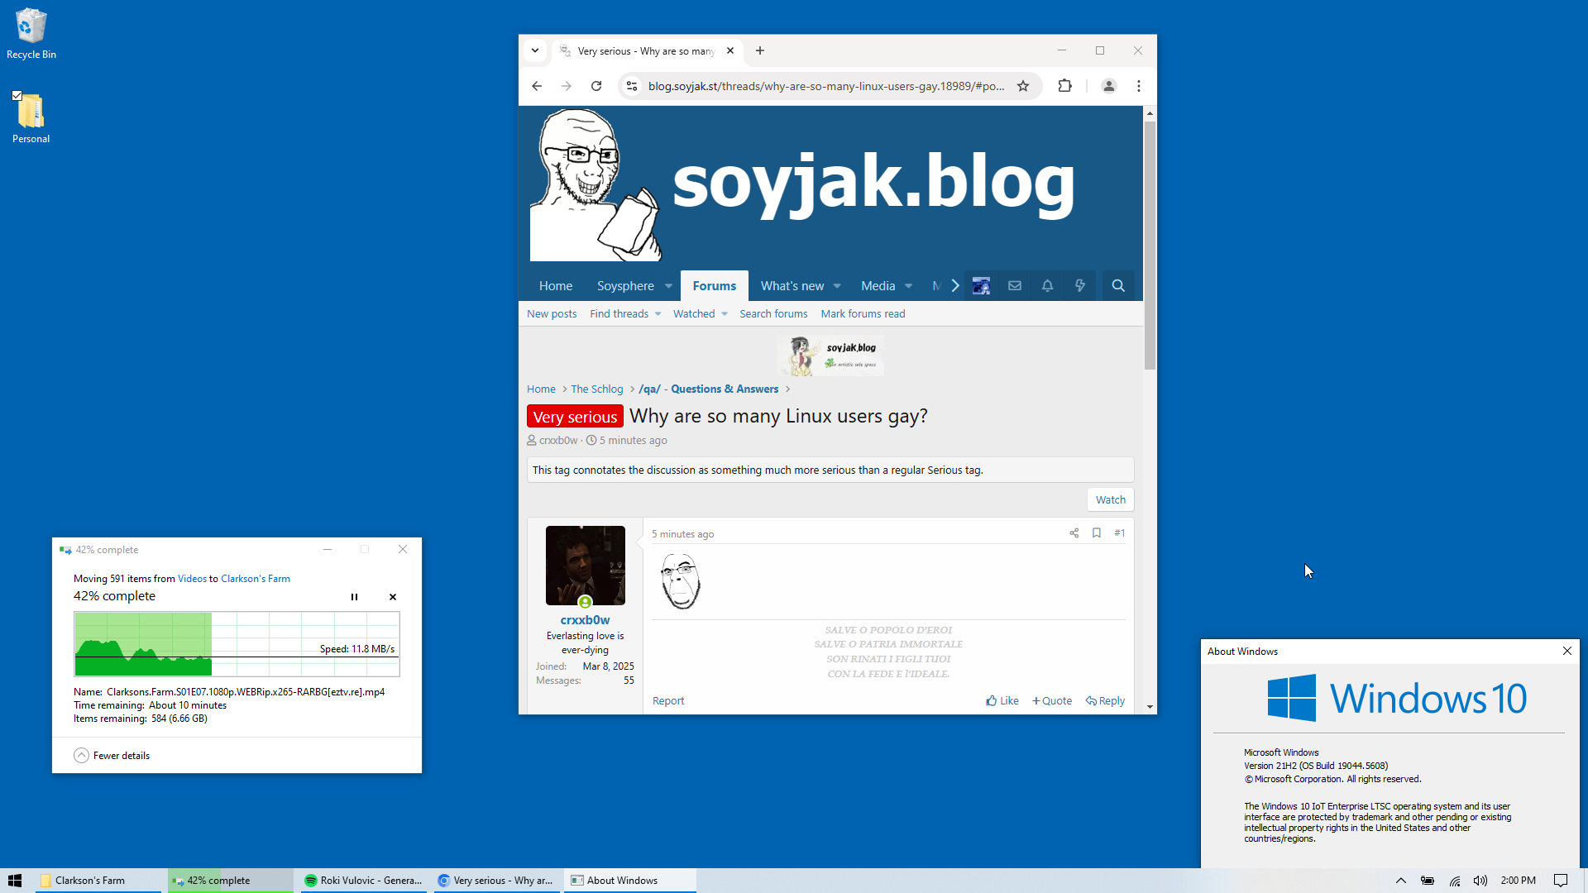Click the Like button on the post
Viewport: 1588px width, 893px height.
[x=1002, y=701]
